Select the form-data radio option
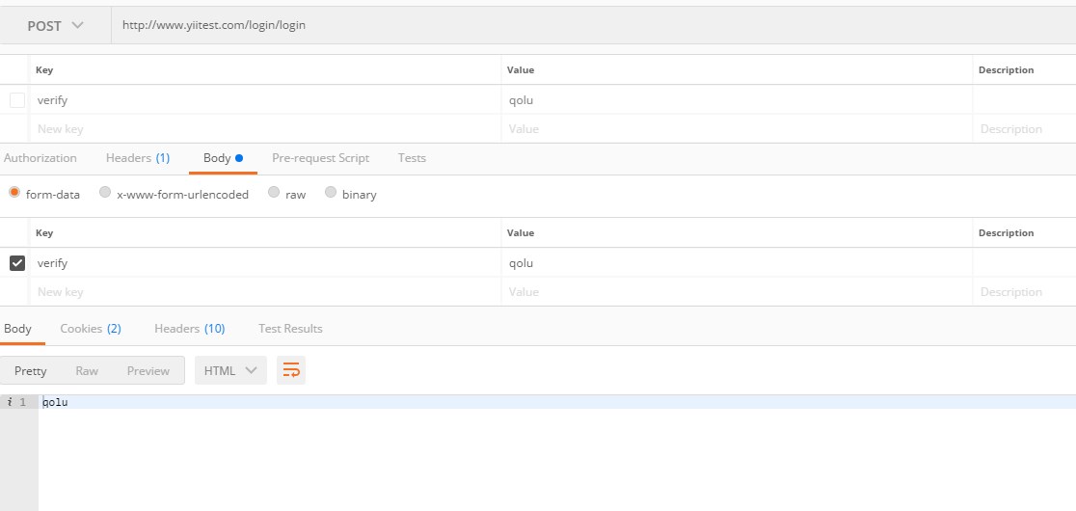Image resolution: width=1076 pixels, height=511 pixels. (x=14, y=192)
